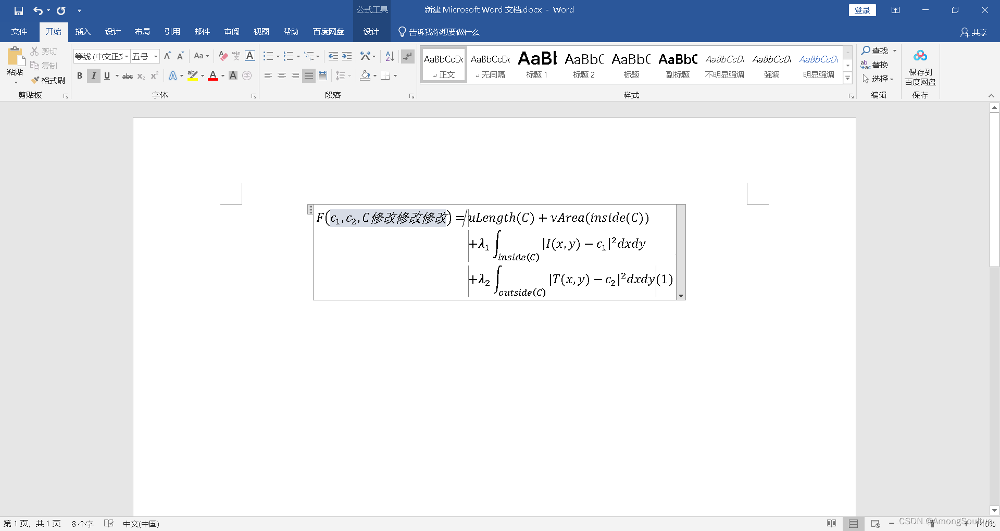Toggle subscript formatting

point(140,76)
